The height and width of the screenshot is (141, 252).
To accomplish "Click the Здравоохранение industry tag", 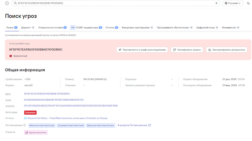I will 36,132.
